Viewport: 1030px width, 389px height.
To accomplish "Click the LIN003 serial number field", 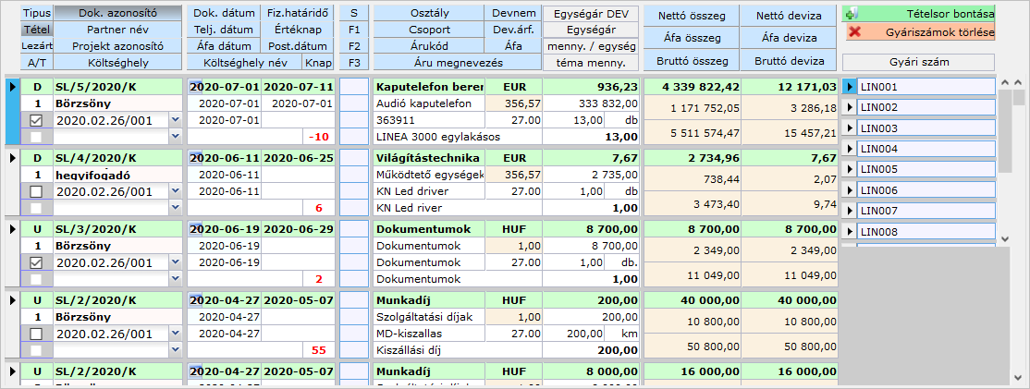I will click(926, 128).
